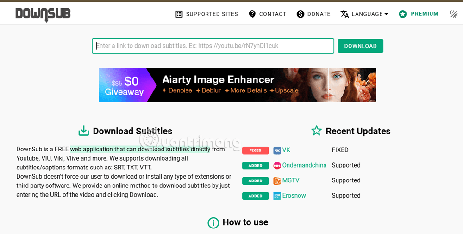Click the Premium star icon
This screenshot has height=234, width=463.
click(x=403, y=14)
